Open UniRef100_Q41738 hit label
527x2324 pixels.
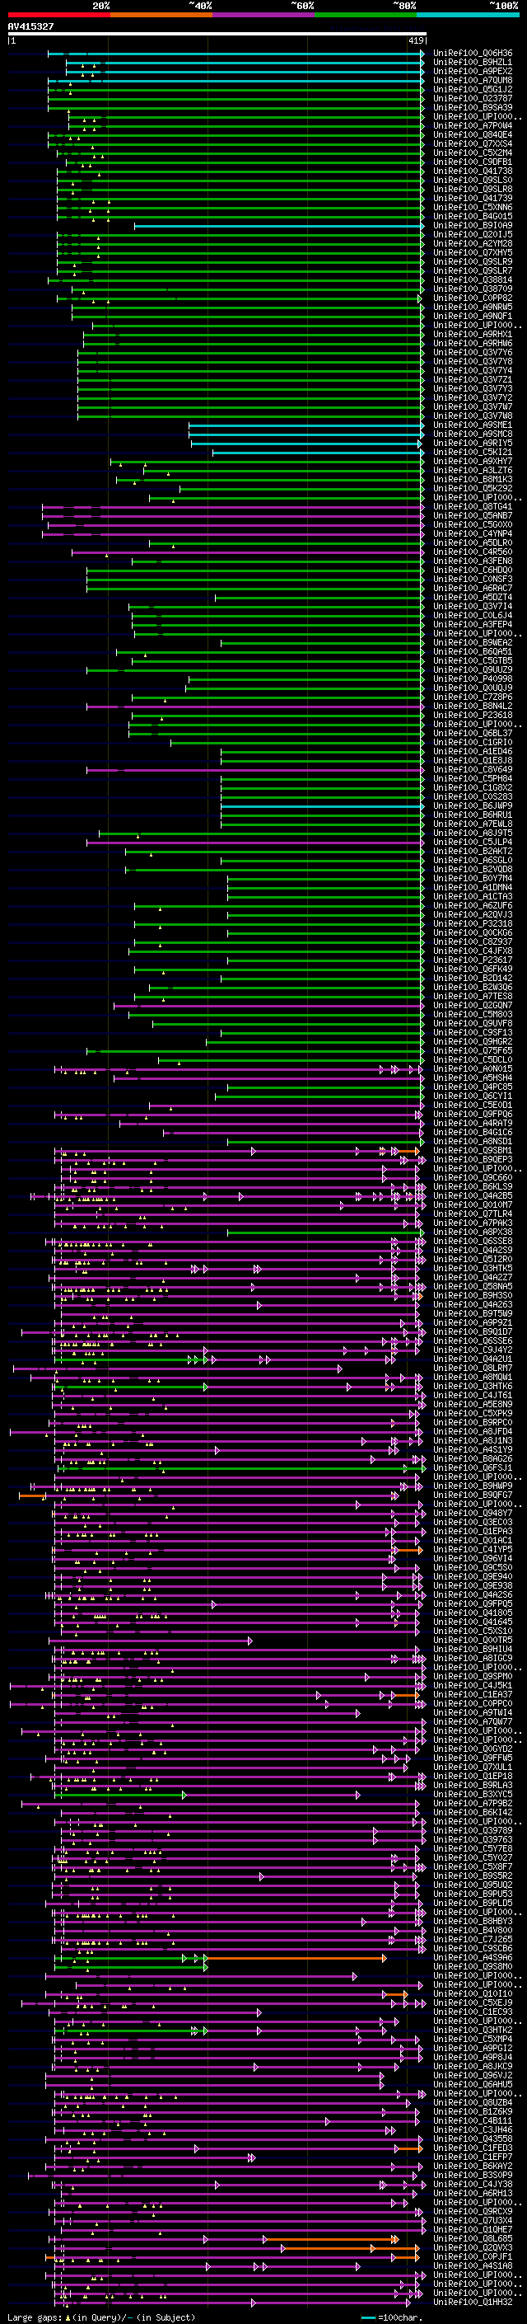(x=473, y=171)
